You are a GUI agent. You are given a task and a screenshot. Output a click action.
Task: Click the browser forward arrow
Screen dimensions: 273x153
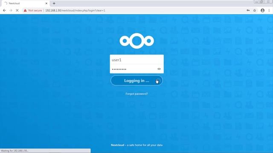[x=11, y=10]
